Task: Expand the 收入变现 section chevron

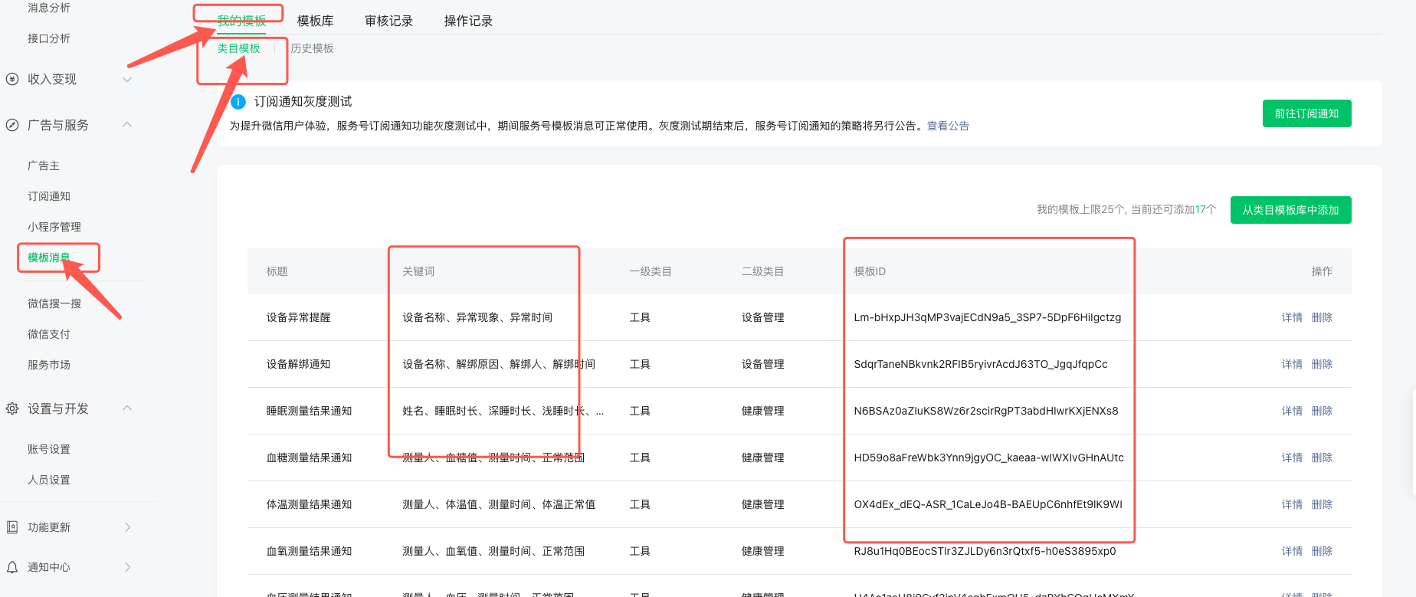Action: 127,79
